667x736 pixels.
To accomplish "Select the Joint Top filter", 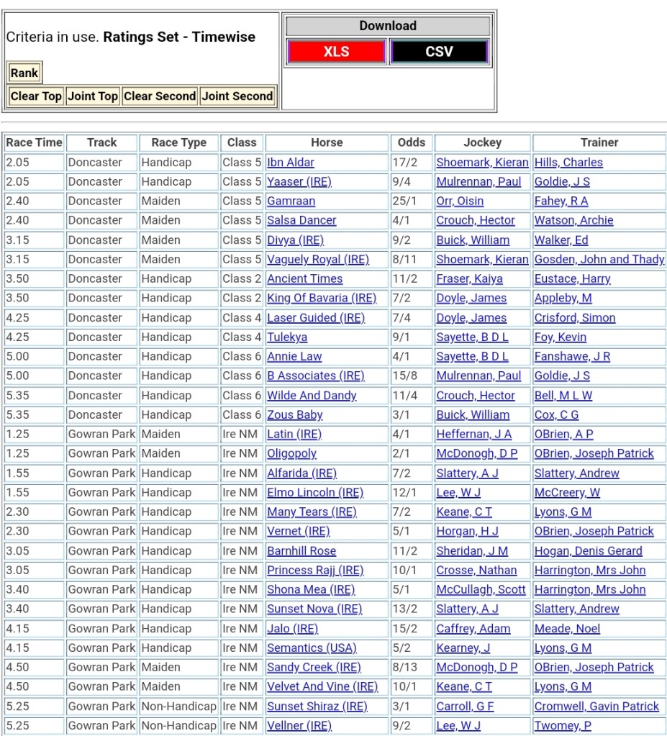I will (x=92, y=96).
